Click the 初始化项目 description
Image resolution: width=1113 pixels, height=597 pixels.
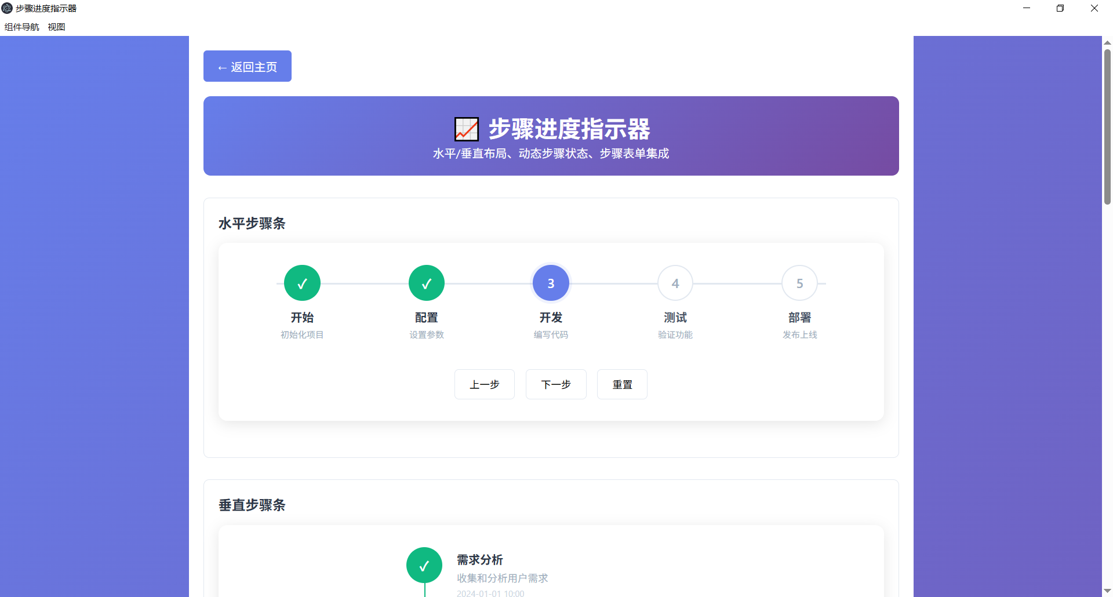click(x=302, y=334)
